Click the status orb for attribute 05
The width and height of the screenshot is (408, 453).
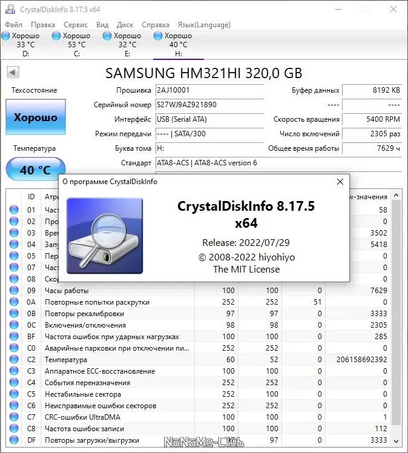14,256
